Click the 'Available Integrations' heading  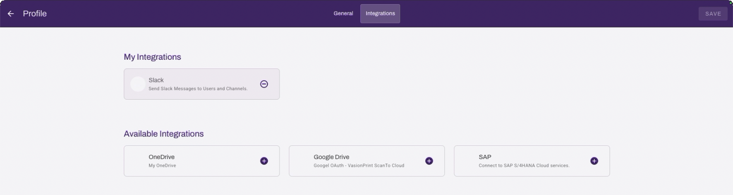tap(163, 134)
